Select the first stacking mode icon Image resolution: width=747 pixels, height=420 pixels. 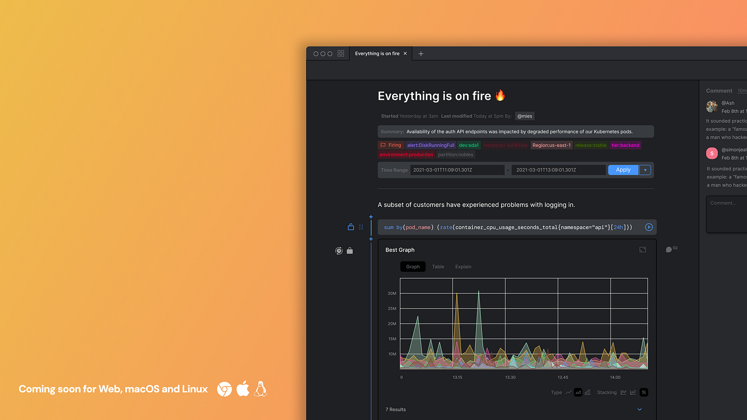click(x=623, y=392)
